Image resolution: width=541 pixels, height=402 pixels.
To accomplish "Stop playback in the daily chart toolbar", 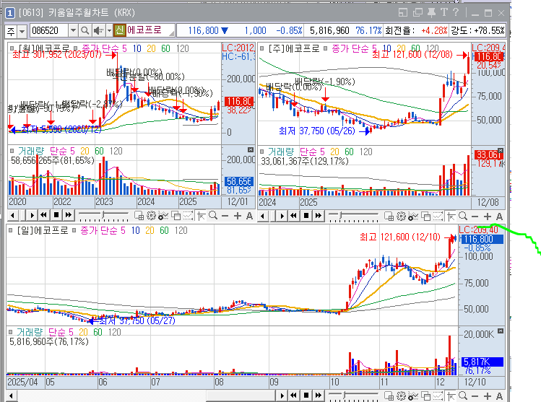I will click(306, 396).
